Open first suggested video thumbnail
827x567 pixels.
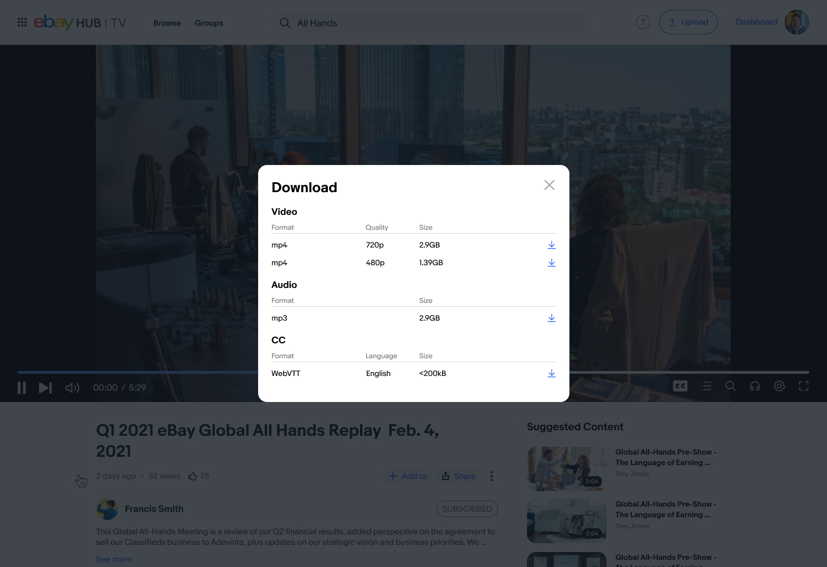[567, 468]
